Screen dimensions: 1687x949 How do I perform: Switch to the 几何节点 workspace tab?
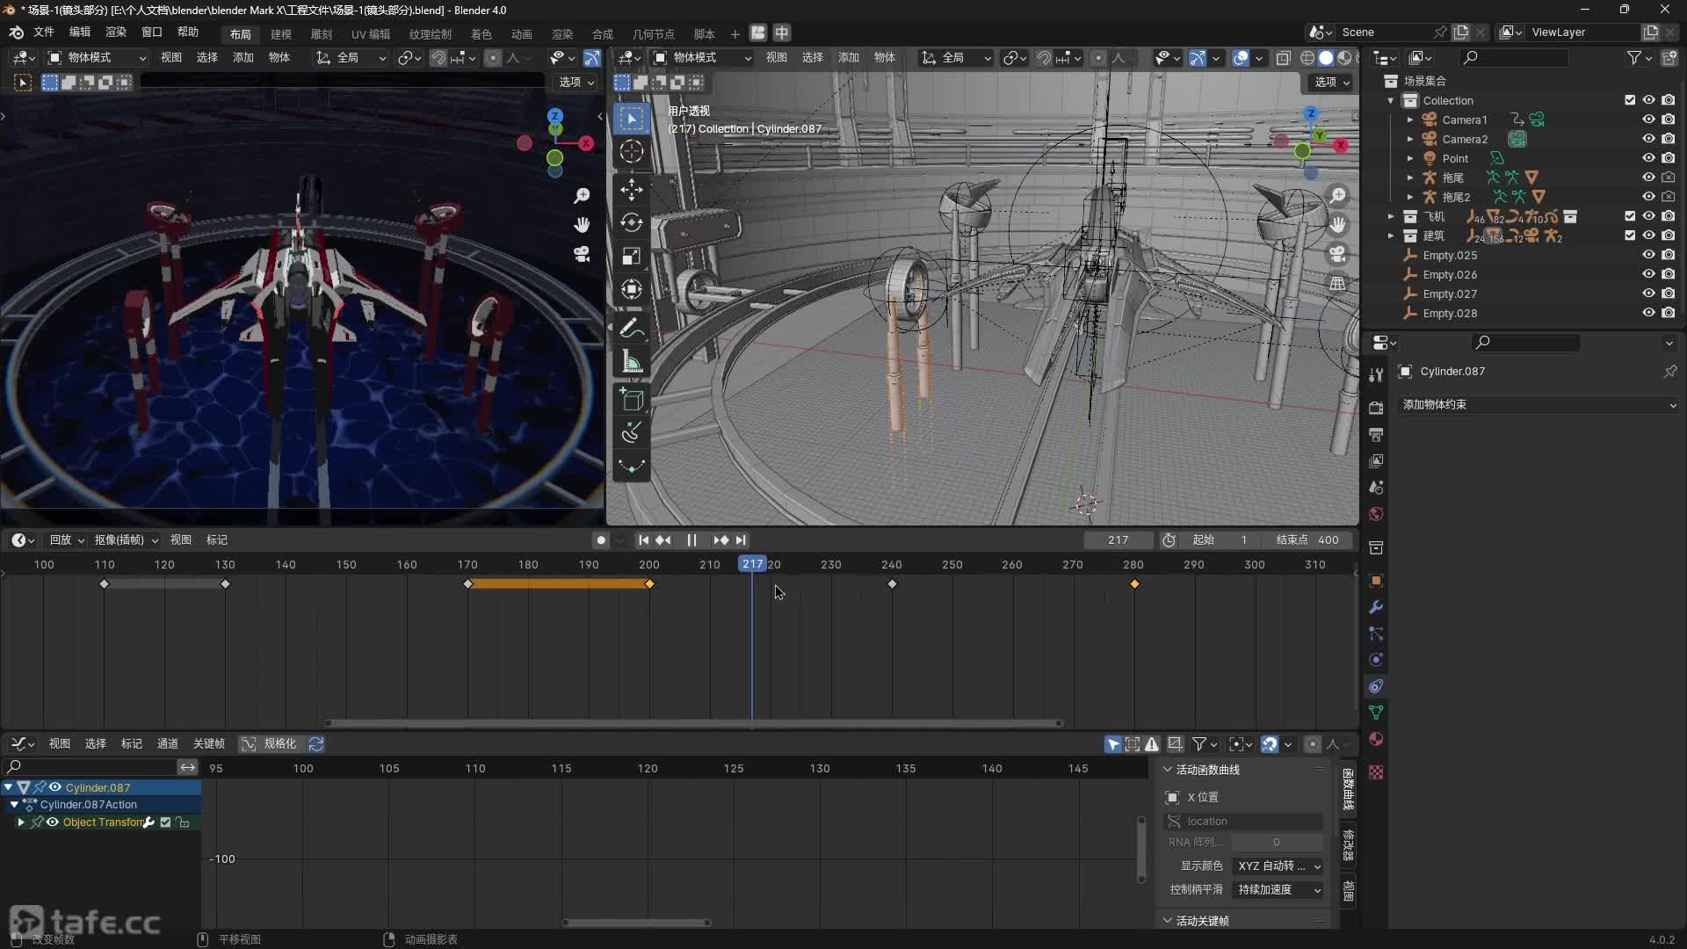pos(654,34)
